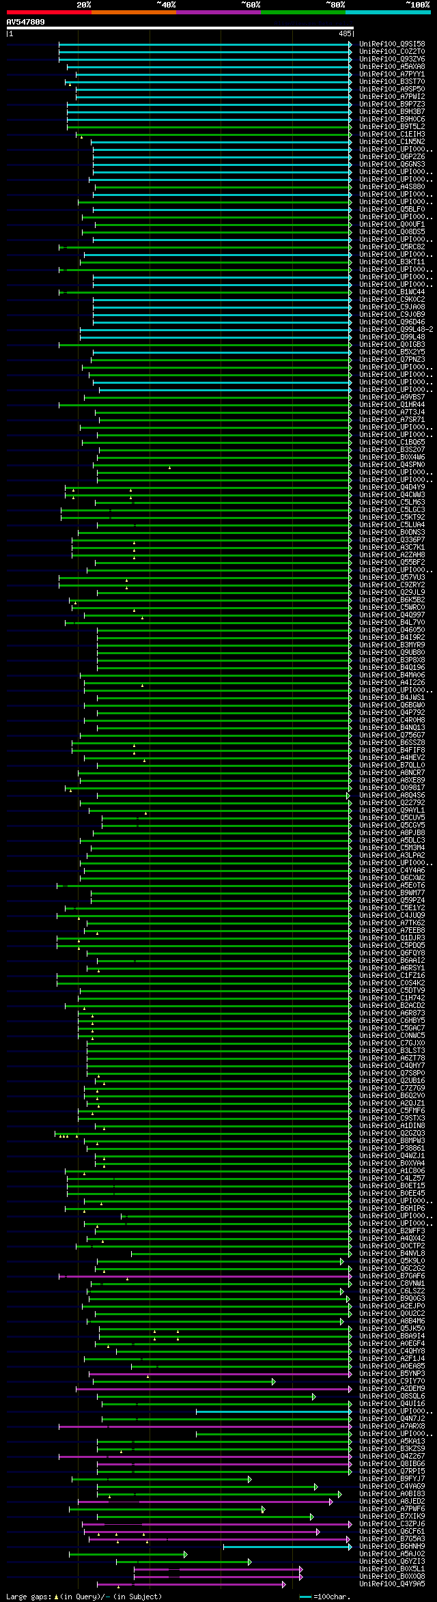The image size is (437, 1602).
Task: Select label UniRef100_B5YNP3
Action: [392, 1373]
